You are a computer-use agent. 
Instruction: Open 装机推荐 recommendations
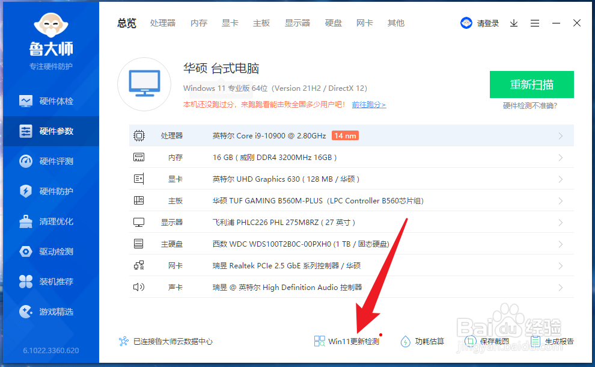(x=51, y=282)
